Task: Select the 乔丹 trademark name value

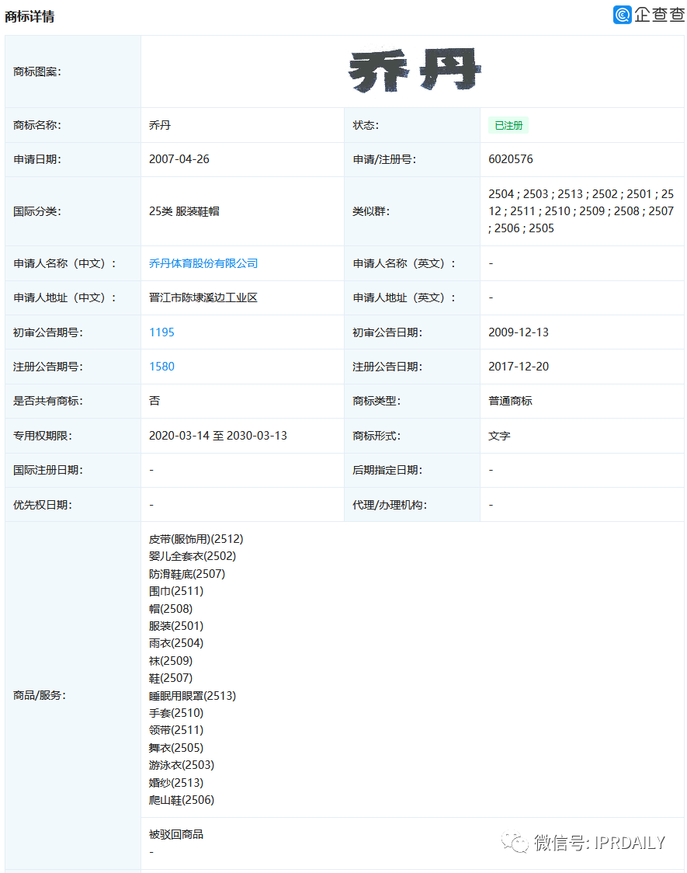Action: pyautogui.click(x=160, y=125)
